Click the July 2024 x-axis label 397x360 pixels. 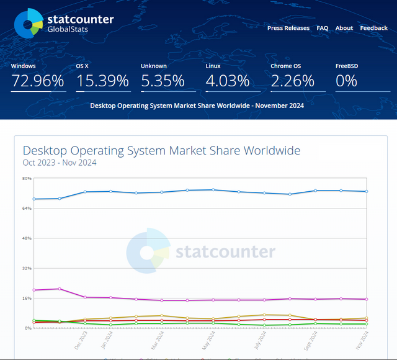click(x=260, y=340)
